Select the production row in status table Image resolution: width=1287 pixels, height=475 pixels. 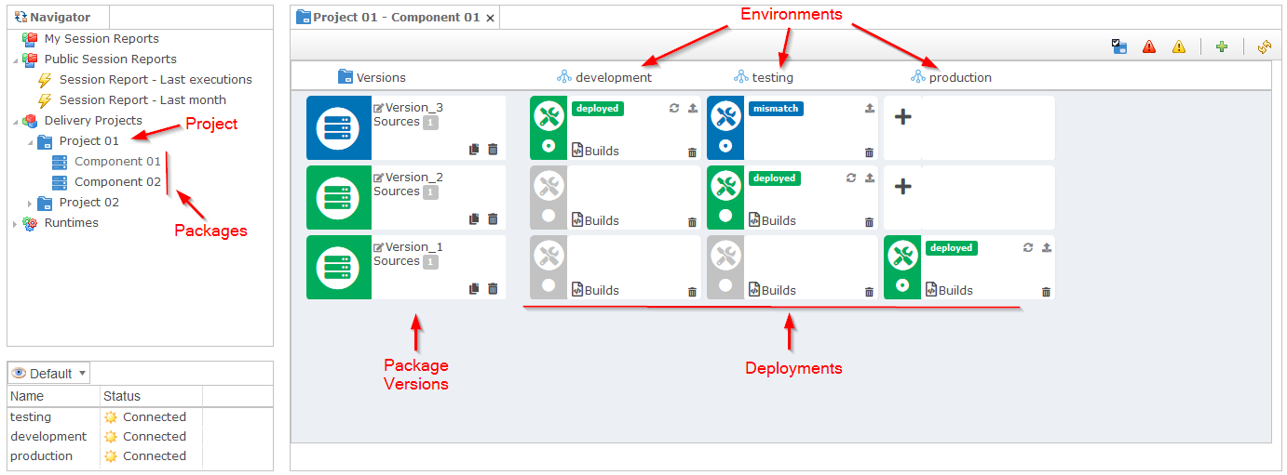(x=140, y=456)
